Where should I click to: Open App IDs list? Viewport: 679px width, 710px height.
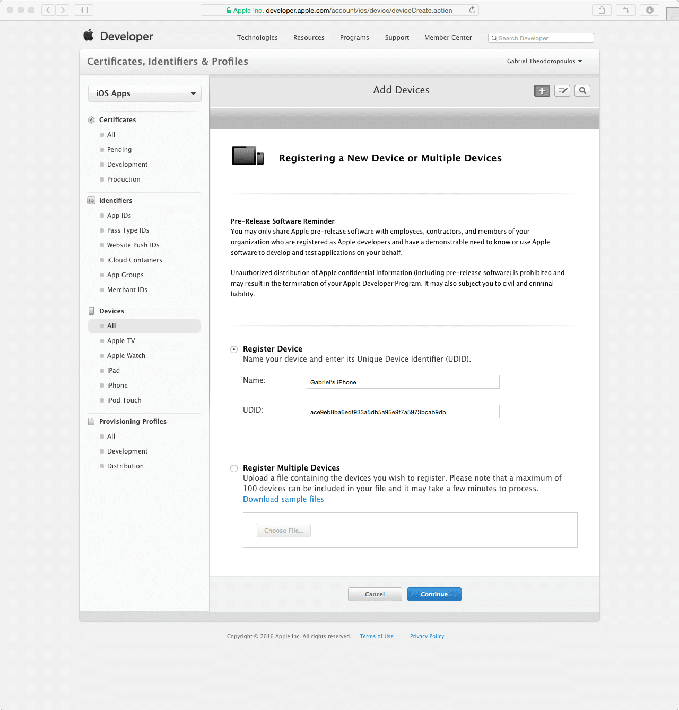(x=119, y=216)
